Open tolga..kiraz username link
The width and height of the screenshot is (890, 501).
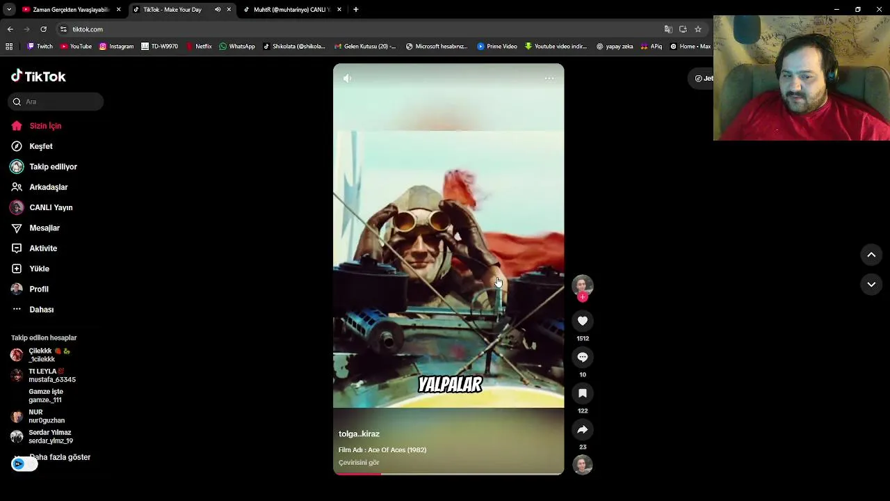point(359,434)
